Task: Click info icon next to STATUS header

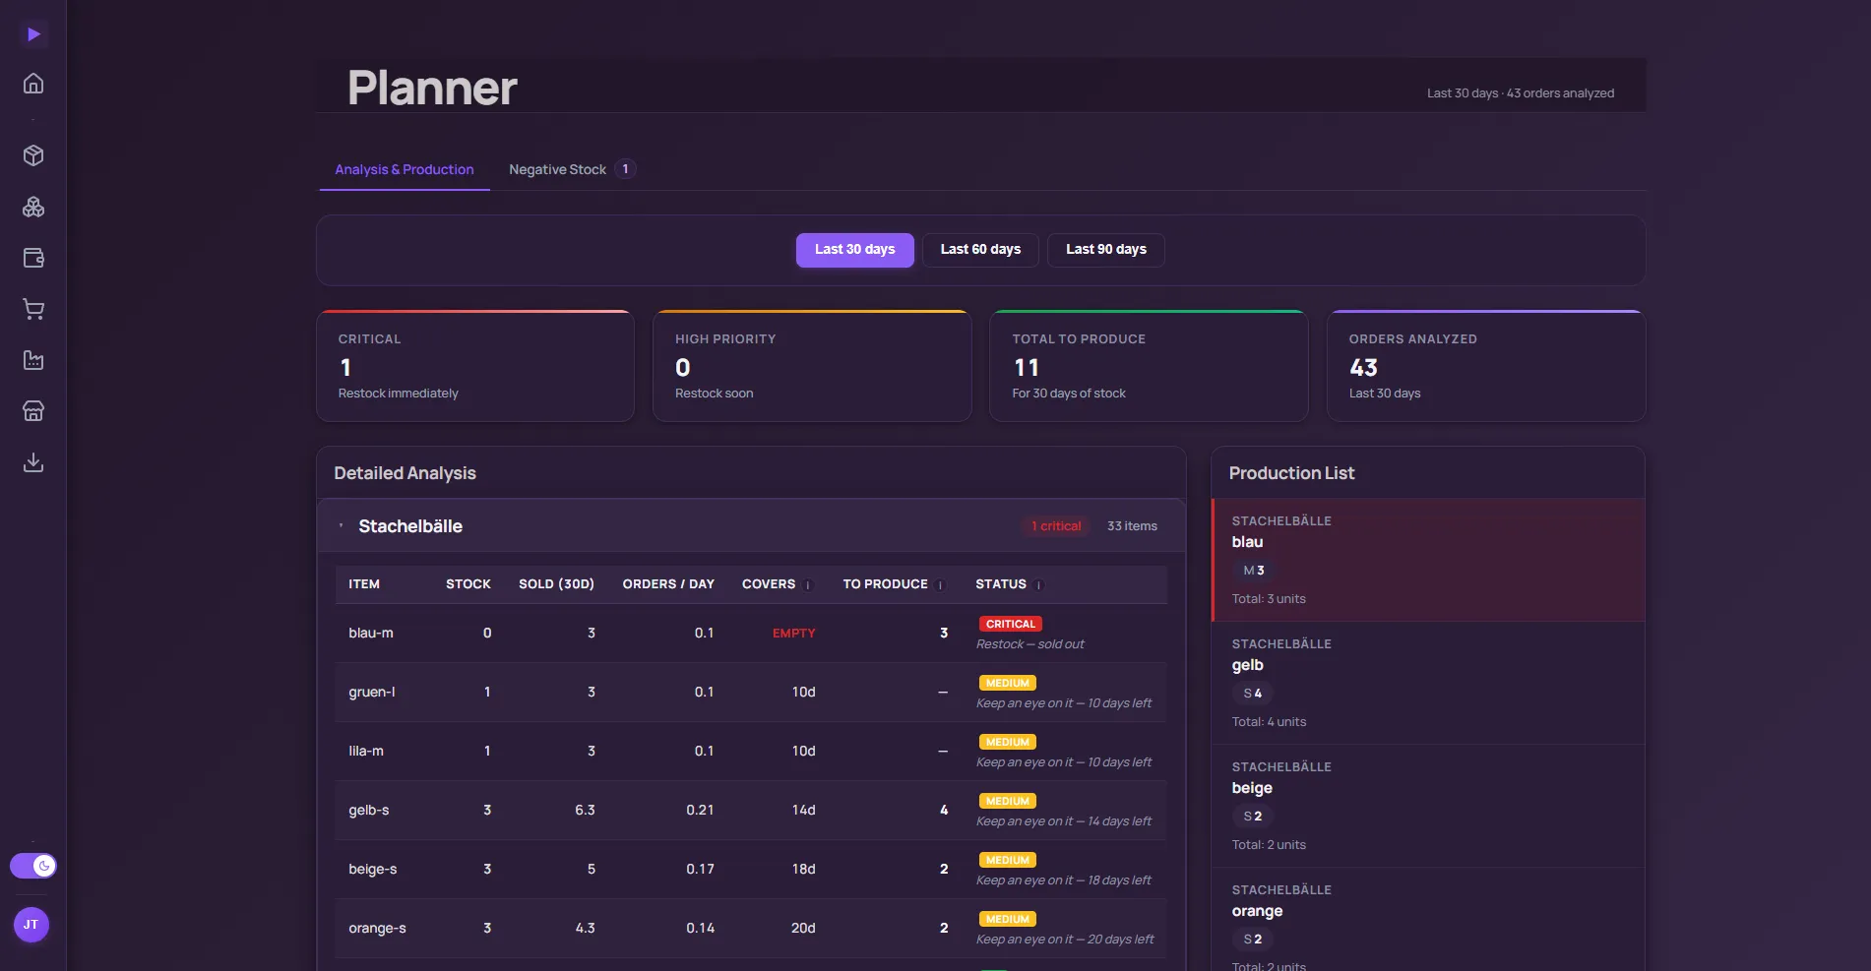Action: click(1038, 585)
